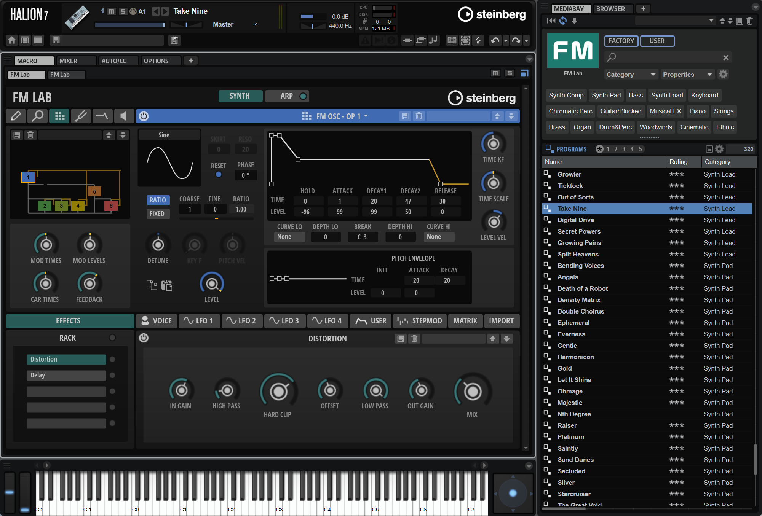
Task: Select operator 6 in algorithm display
Action: click(111, 205)
